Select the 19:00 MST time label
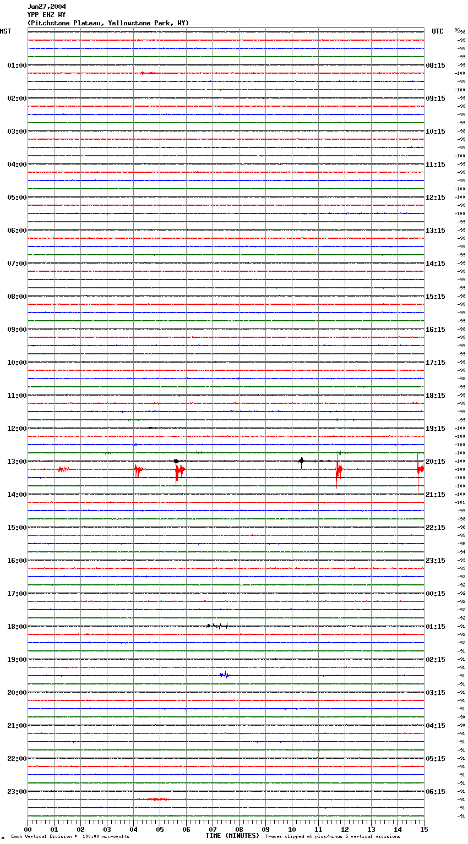Screen dimensions: 468x844 (x=17, y=660)
